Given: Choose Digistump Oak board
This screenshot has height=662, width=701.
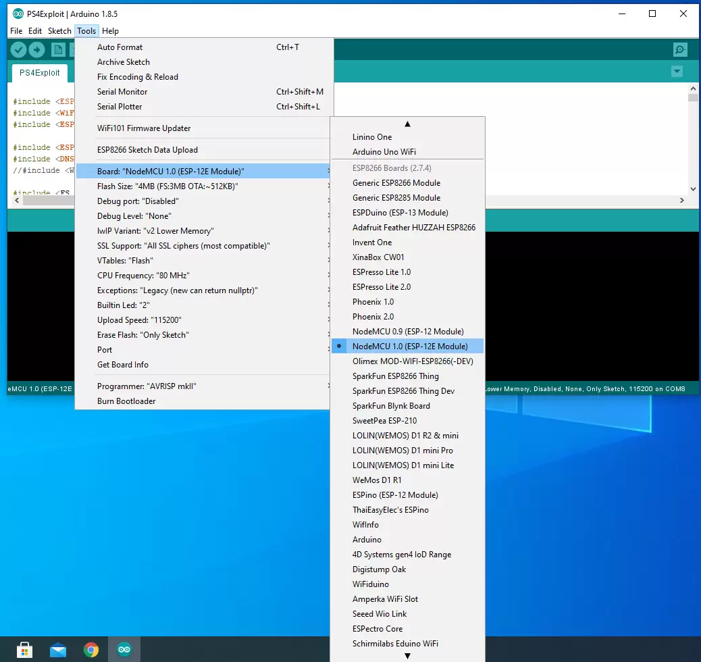Looking at the screenshot, I should (x=407, y=569).
